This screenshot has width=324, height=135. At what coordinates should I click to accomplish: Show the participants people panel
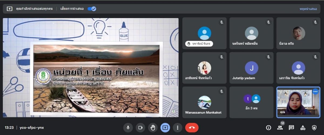(280, 127)
